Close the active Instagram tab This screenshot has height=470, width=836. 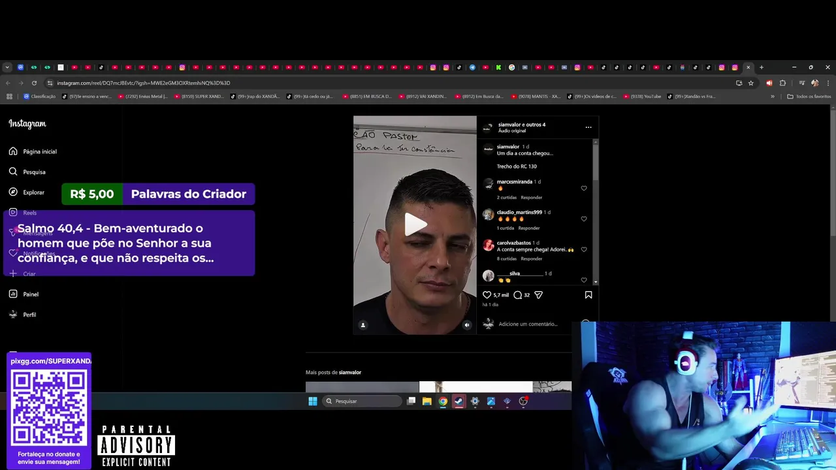[748, 67]
